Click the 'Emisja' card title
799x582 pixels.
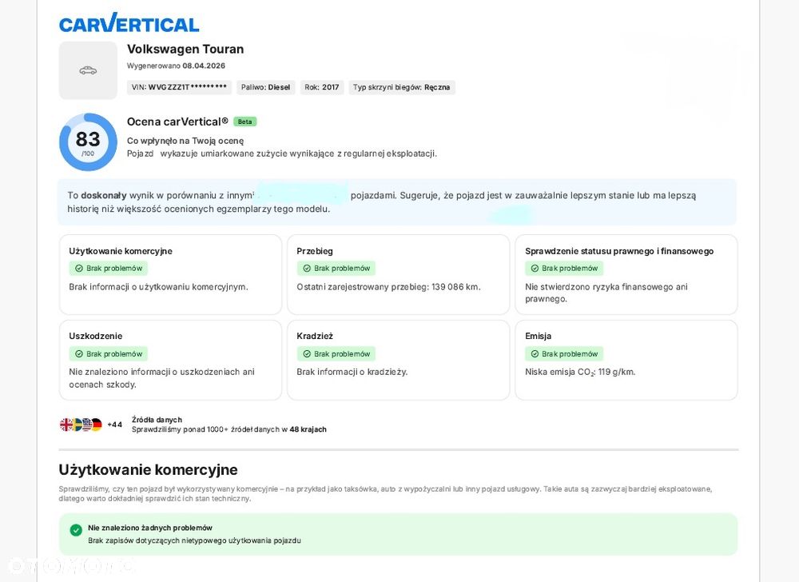[538, 337]
